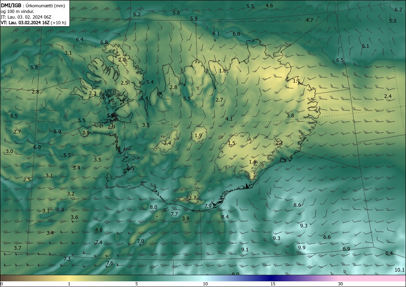Click the map value 2.0
Image resolution: width=406 pixels, height=287 pixels.
(x=122, y=60)
